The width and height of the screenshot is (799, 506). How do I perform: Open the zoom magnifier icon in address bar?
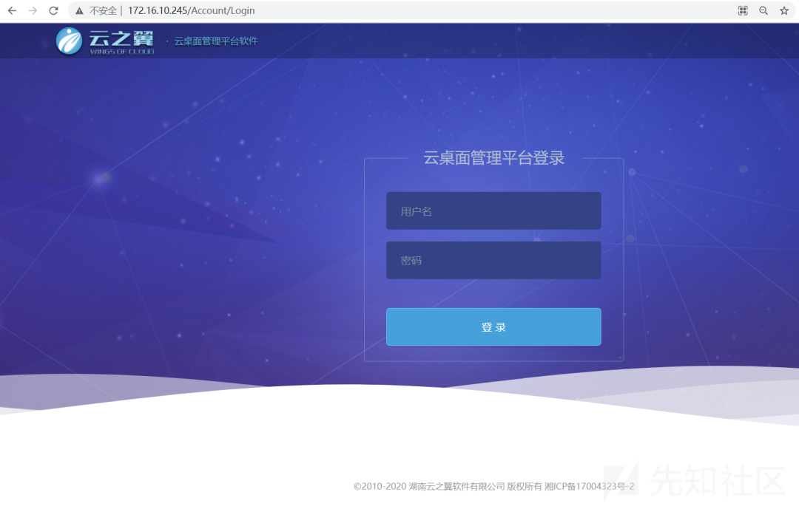tap(763, 10)
